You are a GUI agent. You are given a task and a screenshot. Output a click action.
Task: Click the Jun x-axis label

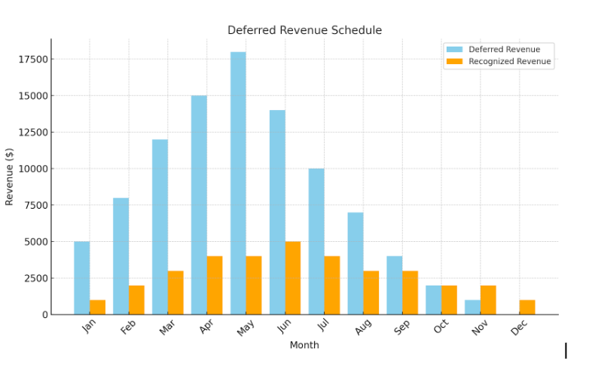(x=285, y=326)
